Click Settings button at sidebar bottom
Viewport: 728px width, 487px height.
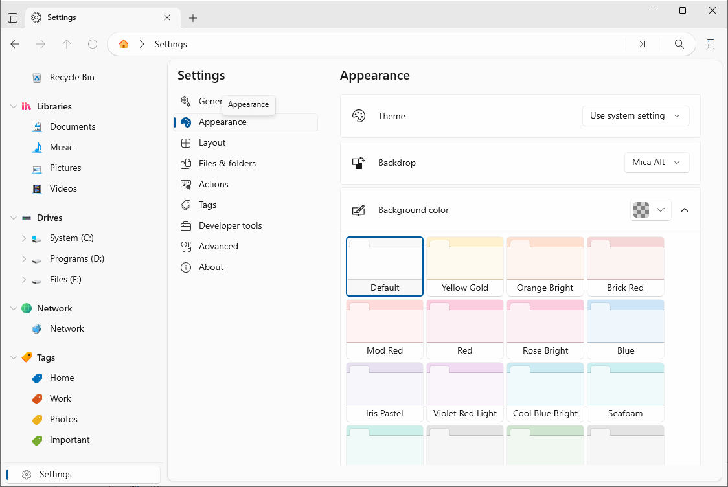pos(82,475)
